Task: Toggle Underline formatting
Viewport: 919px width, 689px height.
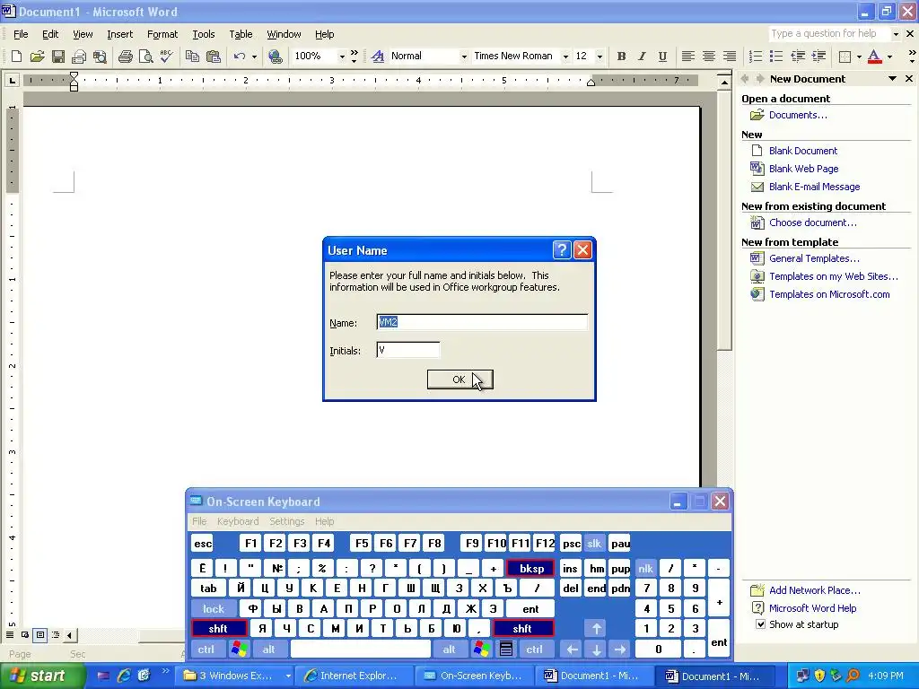Action: tap(662, 57)
